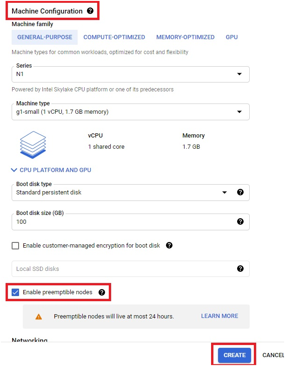Viewport: 285px width, 366px height.
Task: Open help for Boot disk type
Action: click(x=240, y=192)
